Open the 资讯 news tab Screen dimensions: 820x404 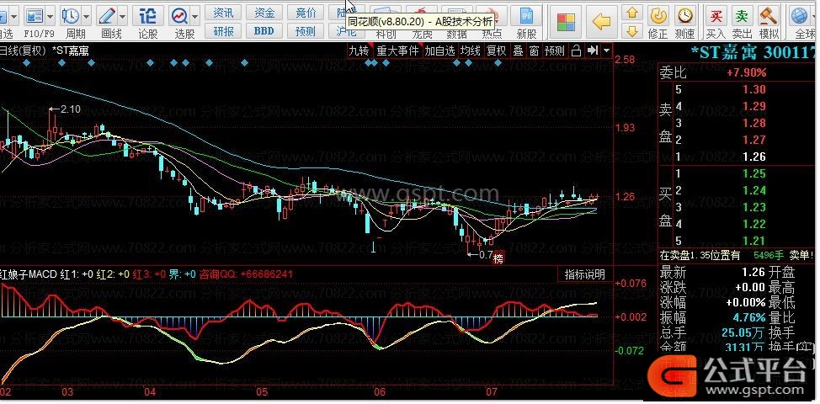(224, 13)
